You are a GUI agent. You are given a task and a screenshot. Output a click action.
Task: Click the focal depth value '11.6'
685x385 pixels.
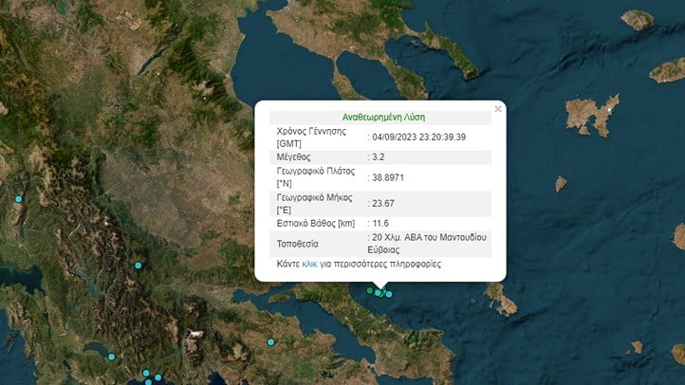tap(380, 224)
